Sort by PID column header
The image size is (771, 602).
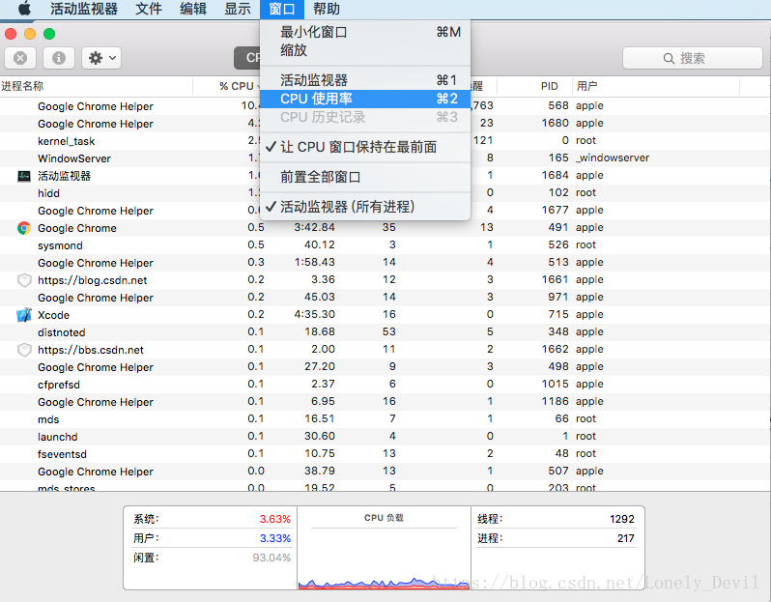(x=535, y=87)
